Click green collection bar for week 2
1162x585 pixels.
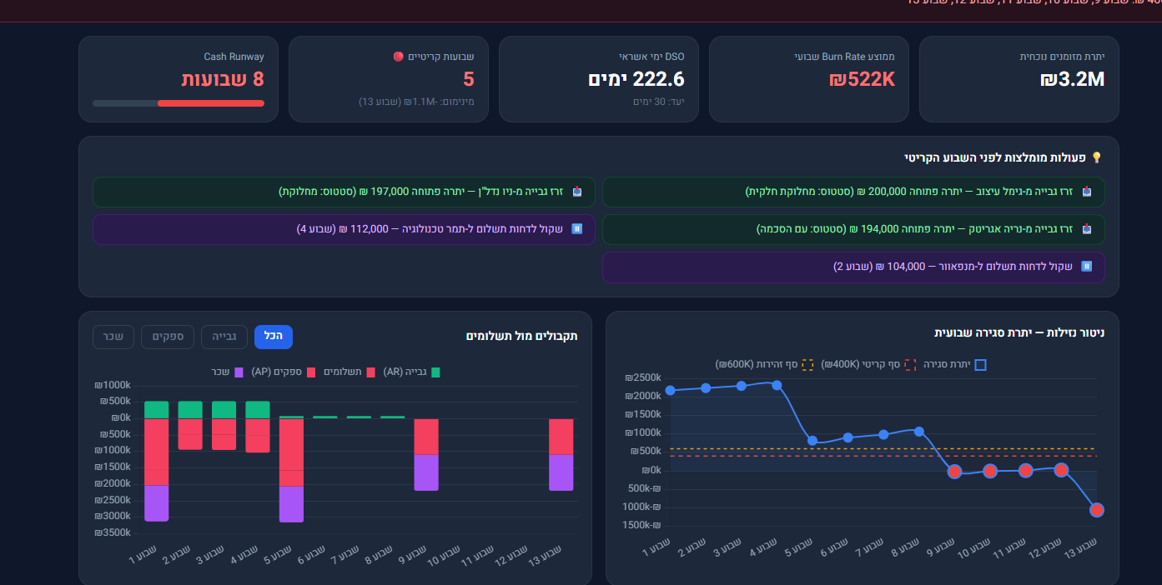coord(190,410)
